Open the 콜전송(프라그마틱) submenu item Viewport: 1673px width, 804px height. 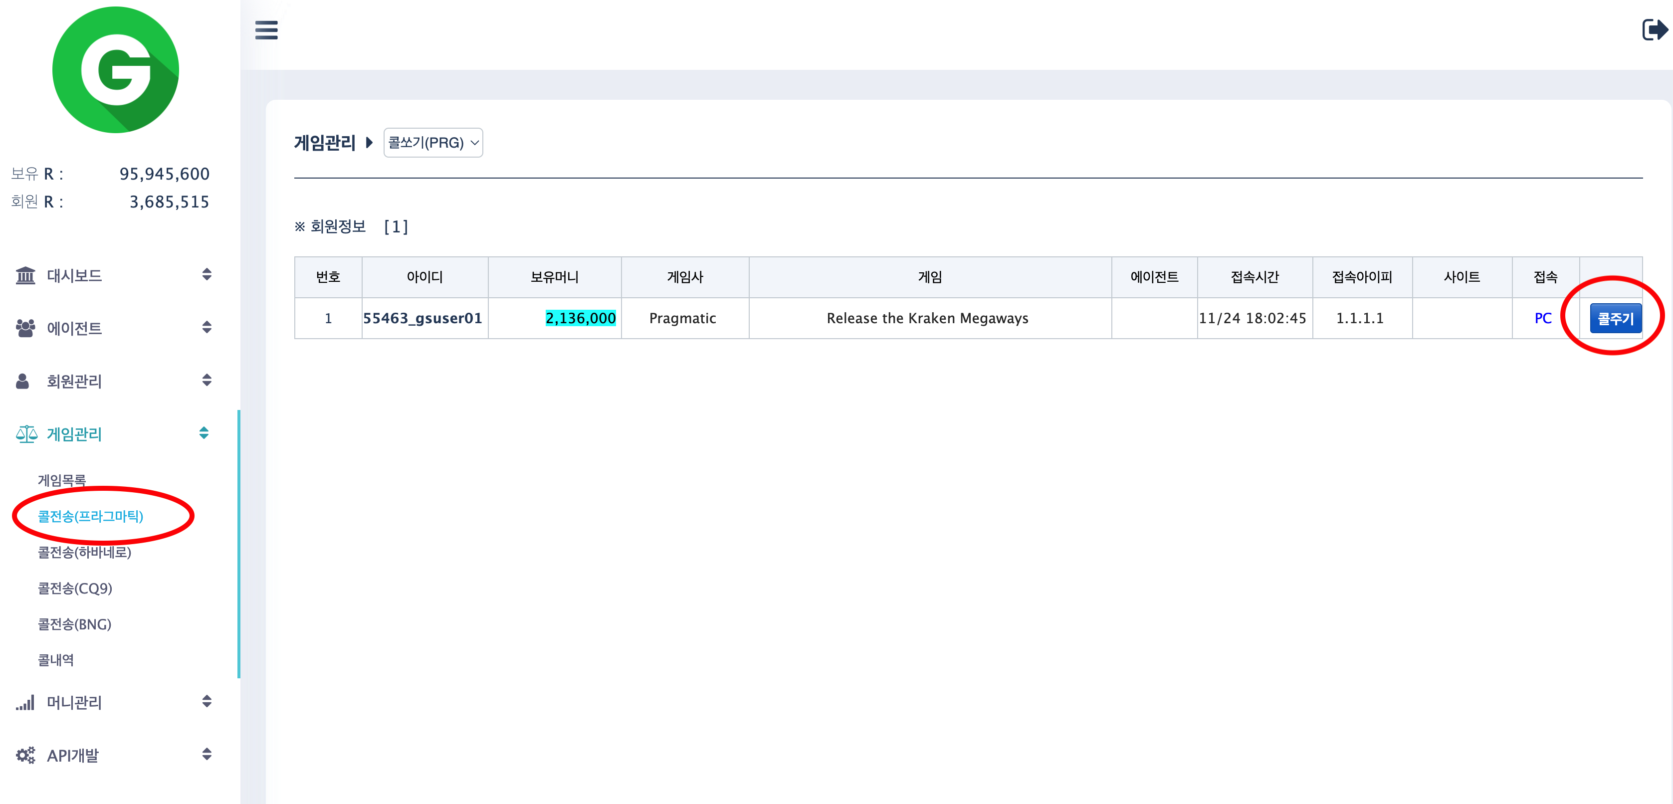(90, 516)
